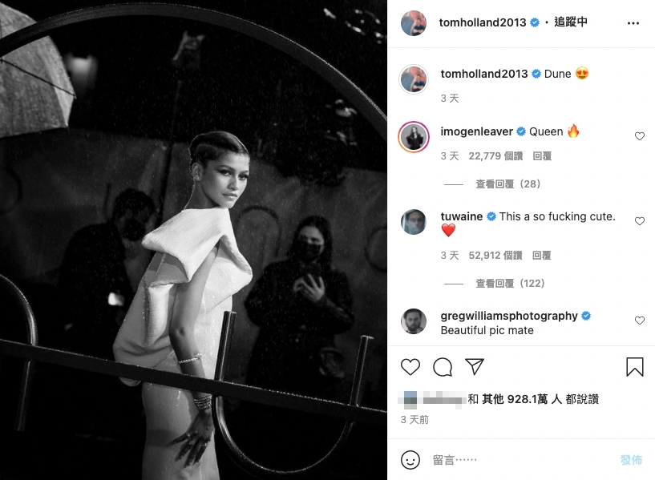The width and height of the screenshot is (655, 480).
Task: Open the three-dot more options menu
Action: (x=633, y=23)
